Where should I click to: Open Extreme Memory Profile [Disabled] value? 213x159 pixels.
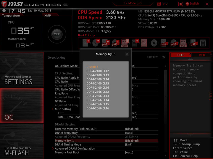[x=132, y=129]
